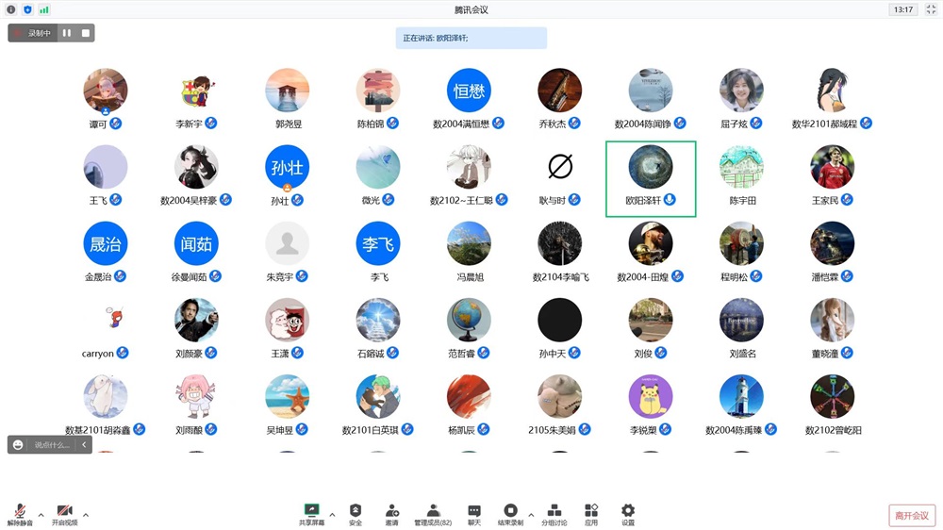Image resolution: width=943 pixels, height=530 pixels.
Task: Pause recording in the 录制中 bar
Action: coord(67,33)
